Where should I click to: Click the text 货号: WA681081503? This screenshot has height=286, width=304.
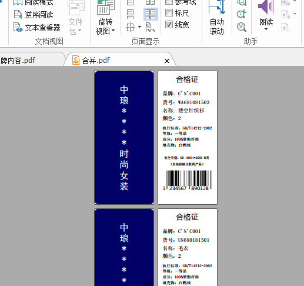[x=186, y=102]
